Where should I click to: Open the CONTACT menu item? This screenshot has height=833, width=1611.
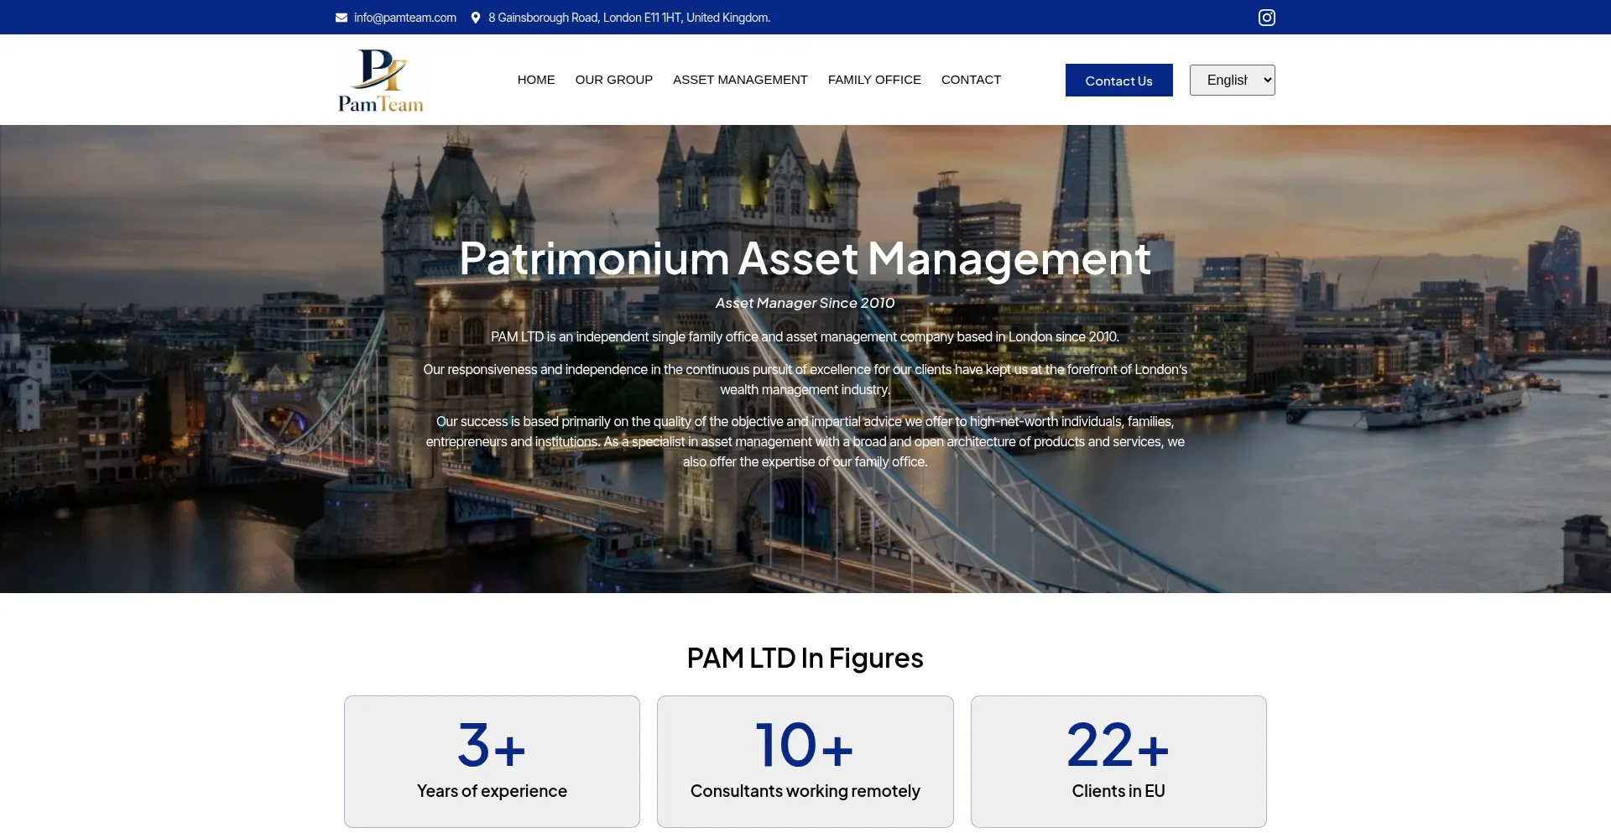971,80
